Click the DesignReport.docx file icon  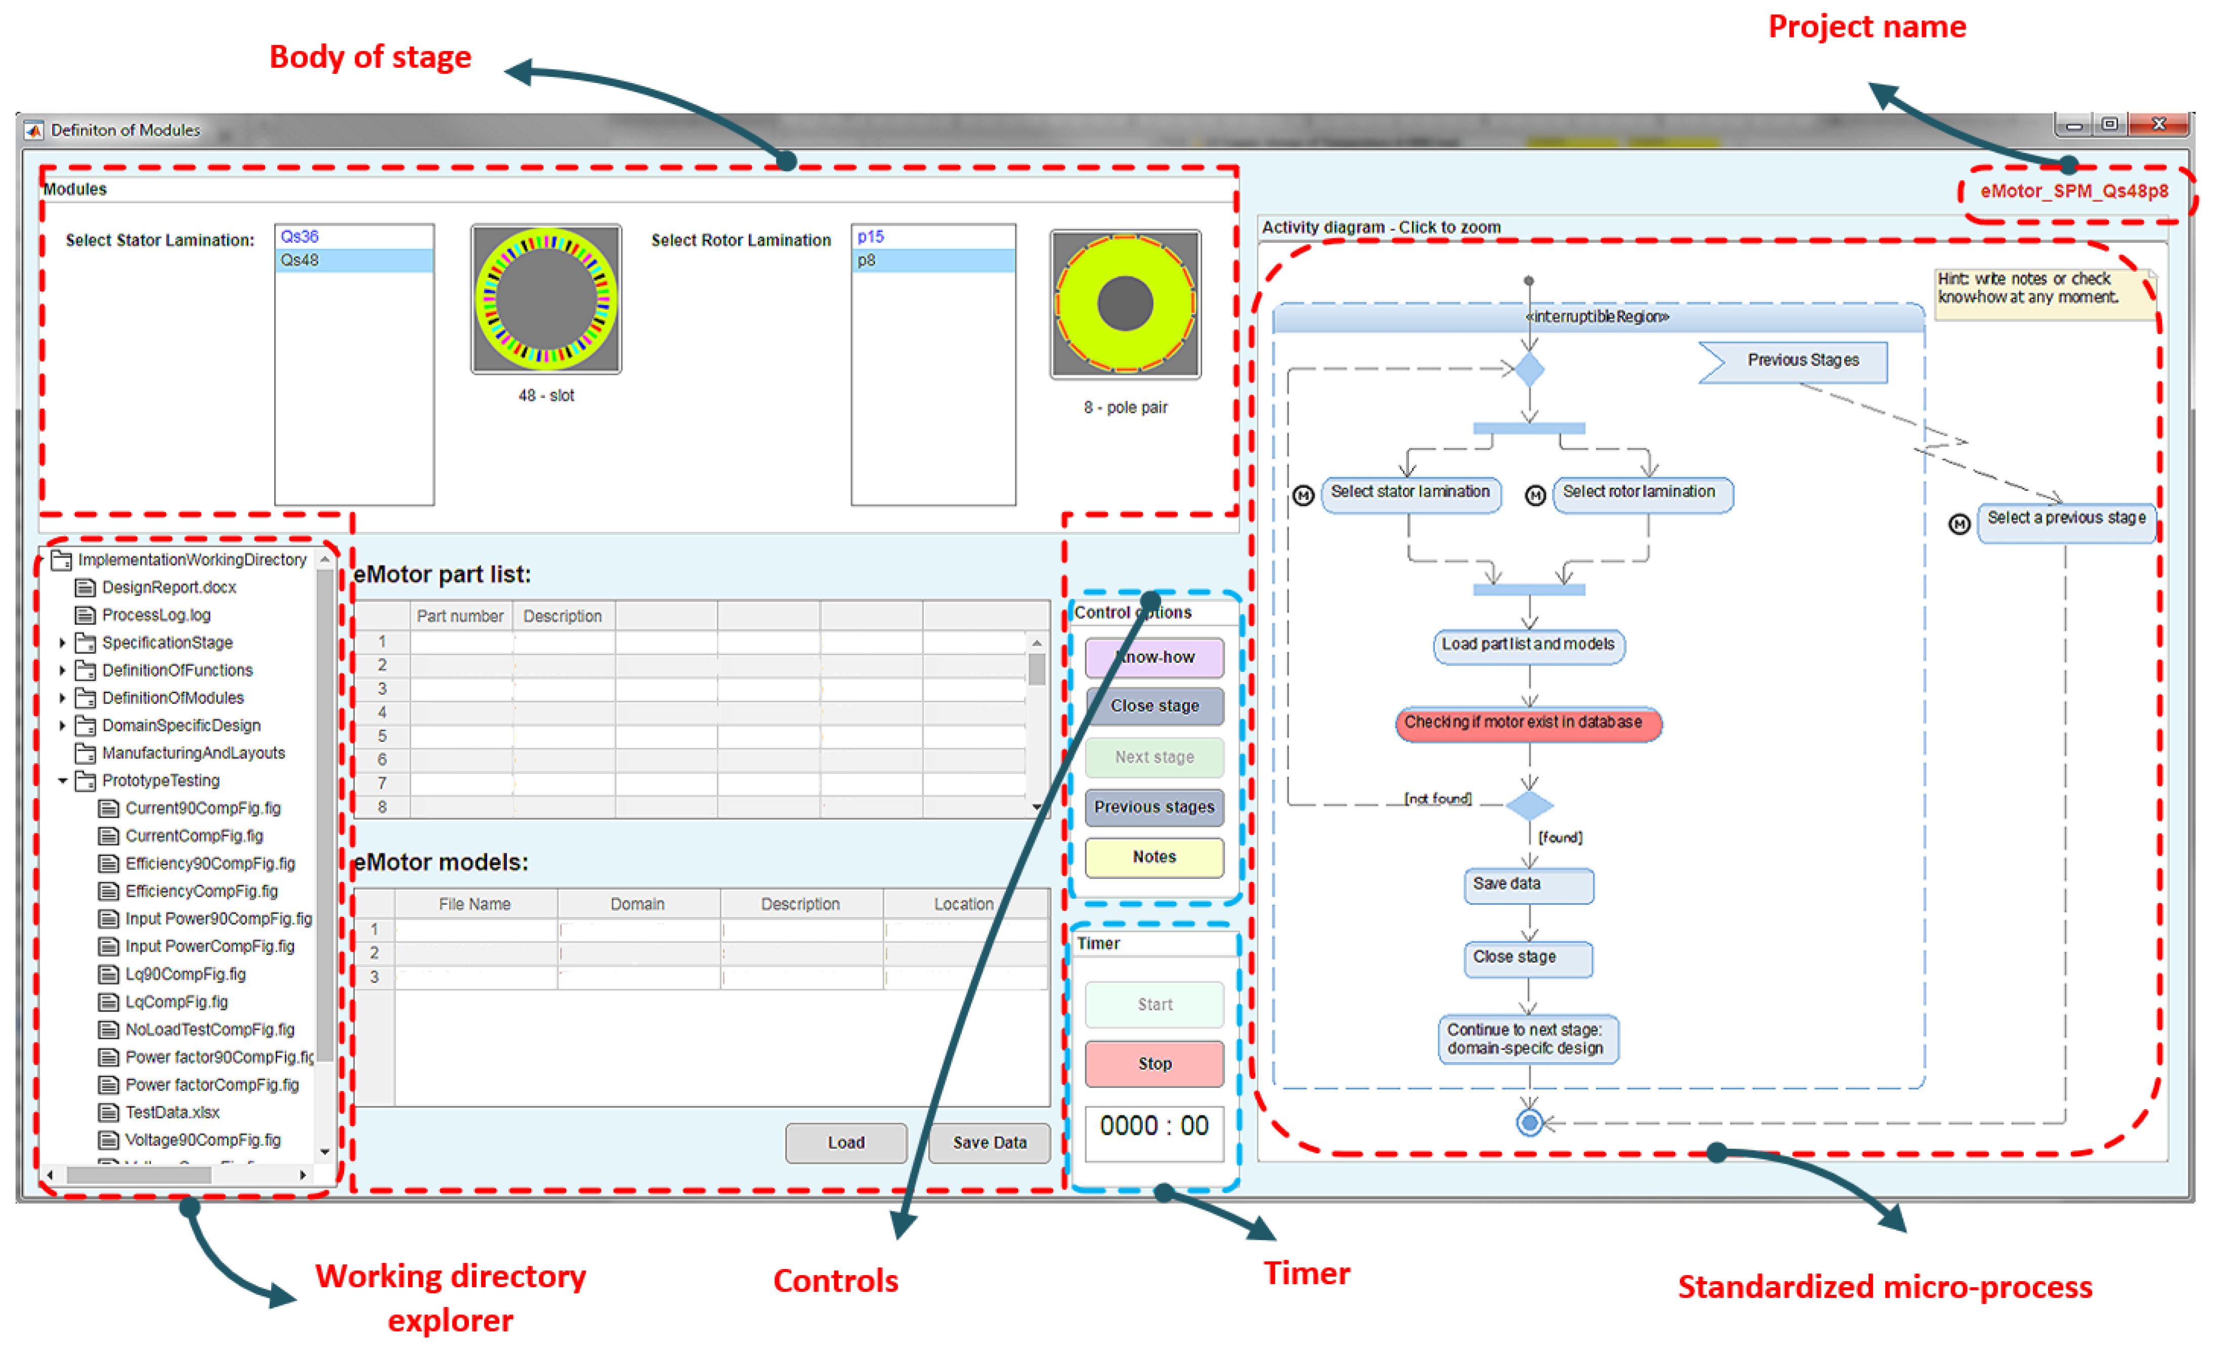(x=86, y=587)
